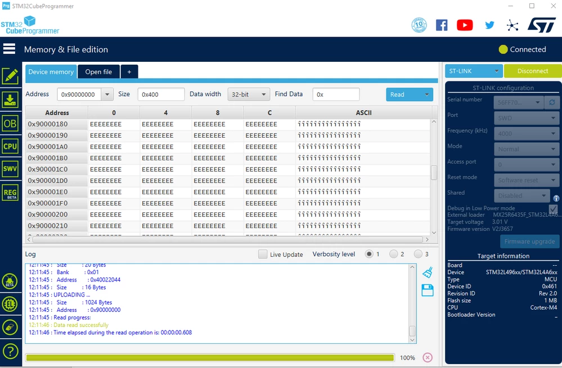
Task: Open the REG beta registers panel
Action: (10, 193)
